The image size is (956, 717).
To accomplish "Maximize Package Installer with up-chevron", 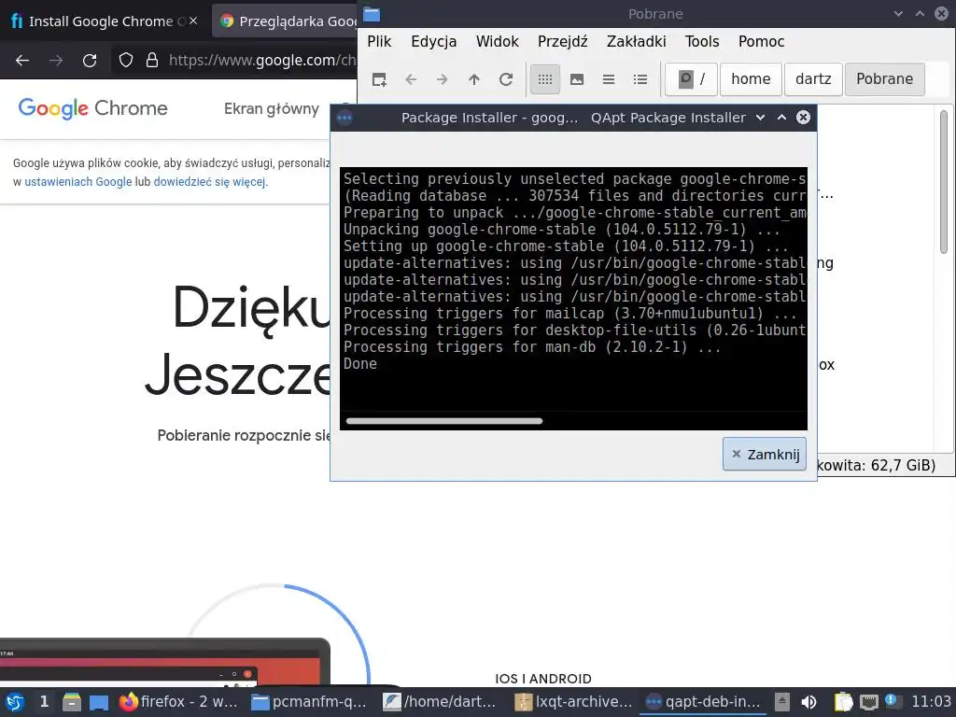I will coord(781,118).
